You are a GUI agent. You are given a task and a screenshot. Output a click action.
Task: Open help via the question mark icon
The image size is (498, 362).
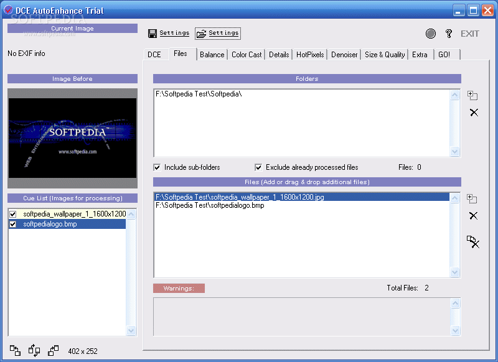pos(448,34)
